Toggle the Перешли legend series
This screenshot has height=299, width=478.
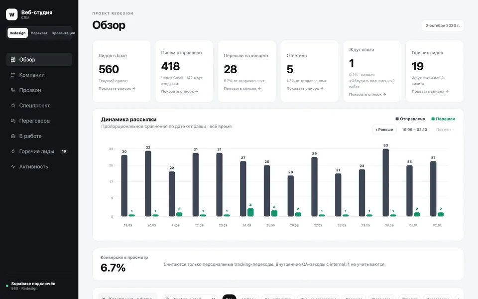pyautogui.click(x=443, y=119)
